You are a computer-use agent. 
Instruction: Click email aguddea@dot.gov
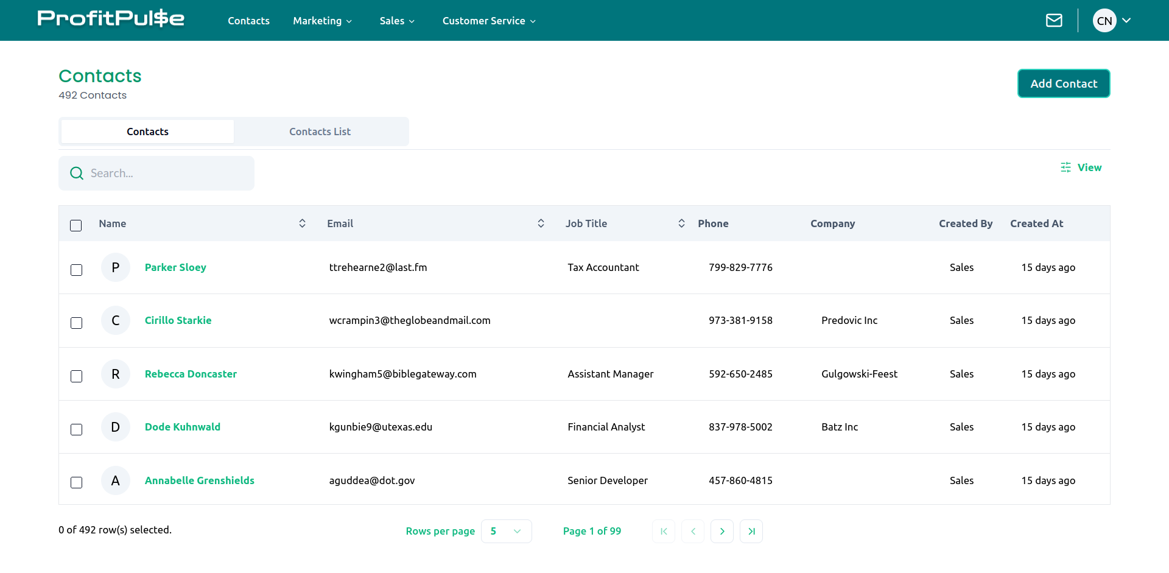[372, 480]
